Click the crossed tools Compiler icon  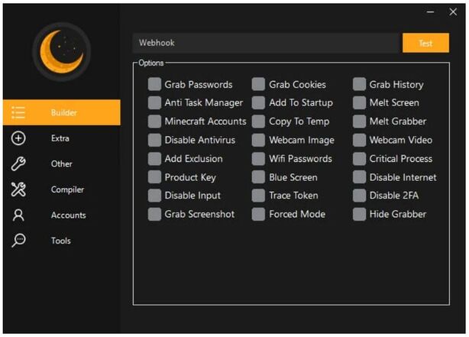click(18, 190)
